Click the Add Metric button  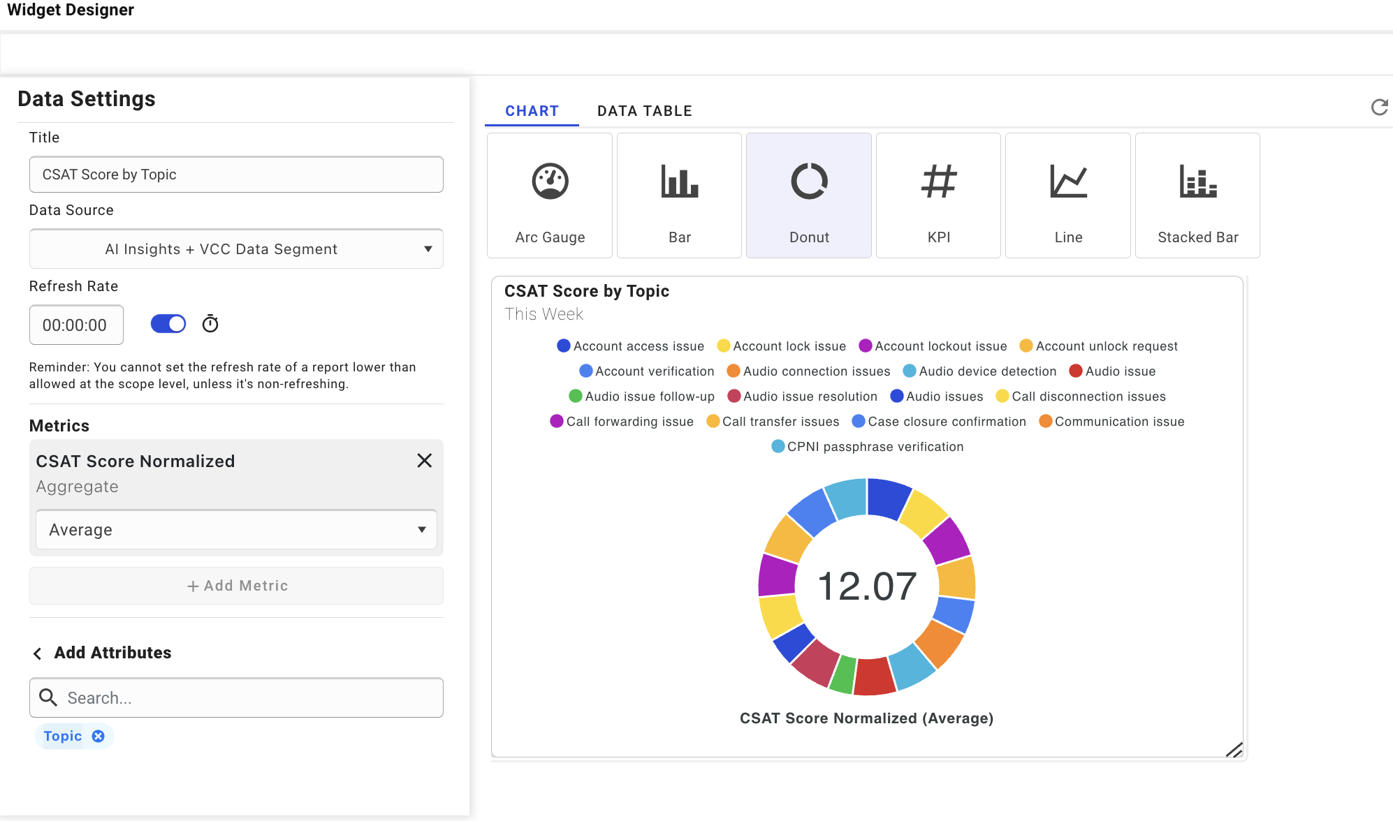click(x=236, y=586)
